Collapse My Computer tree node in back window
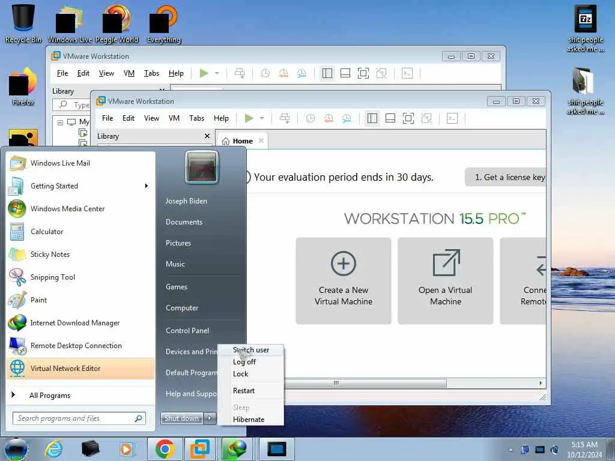 pos(60,122)
